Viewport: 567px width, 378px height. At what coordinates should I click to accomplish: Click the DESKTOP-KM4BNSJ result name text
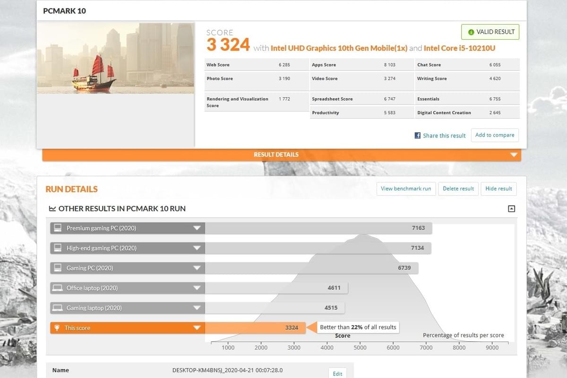227,370
